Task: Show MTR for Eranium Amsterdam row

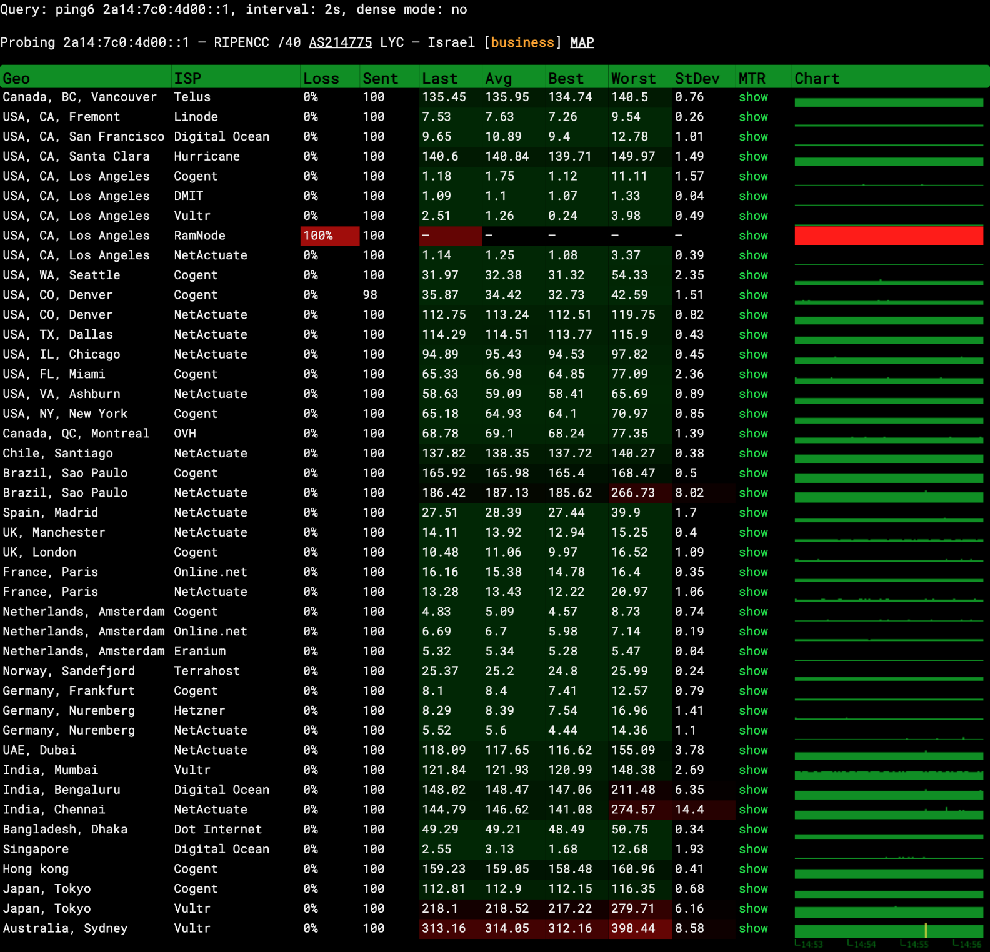Action: [x=753, y=651]
